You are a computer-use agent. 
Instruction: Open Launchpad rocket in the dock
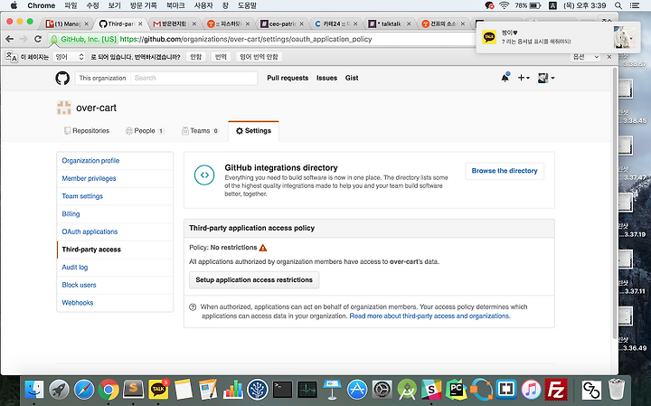[59, 390]
